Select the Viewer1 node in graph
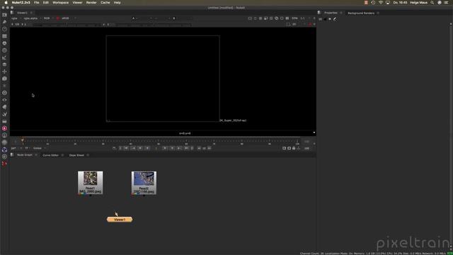453x255 pixels. pyautogui.click(x=120, y=220)
